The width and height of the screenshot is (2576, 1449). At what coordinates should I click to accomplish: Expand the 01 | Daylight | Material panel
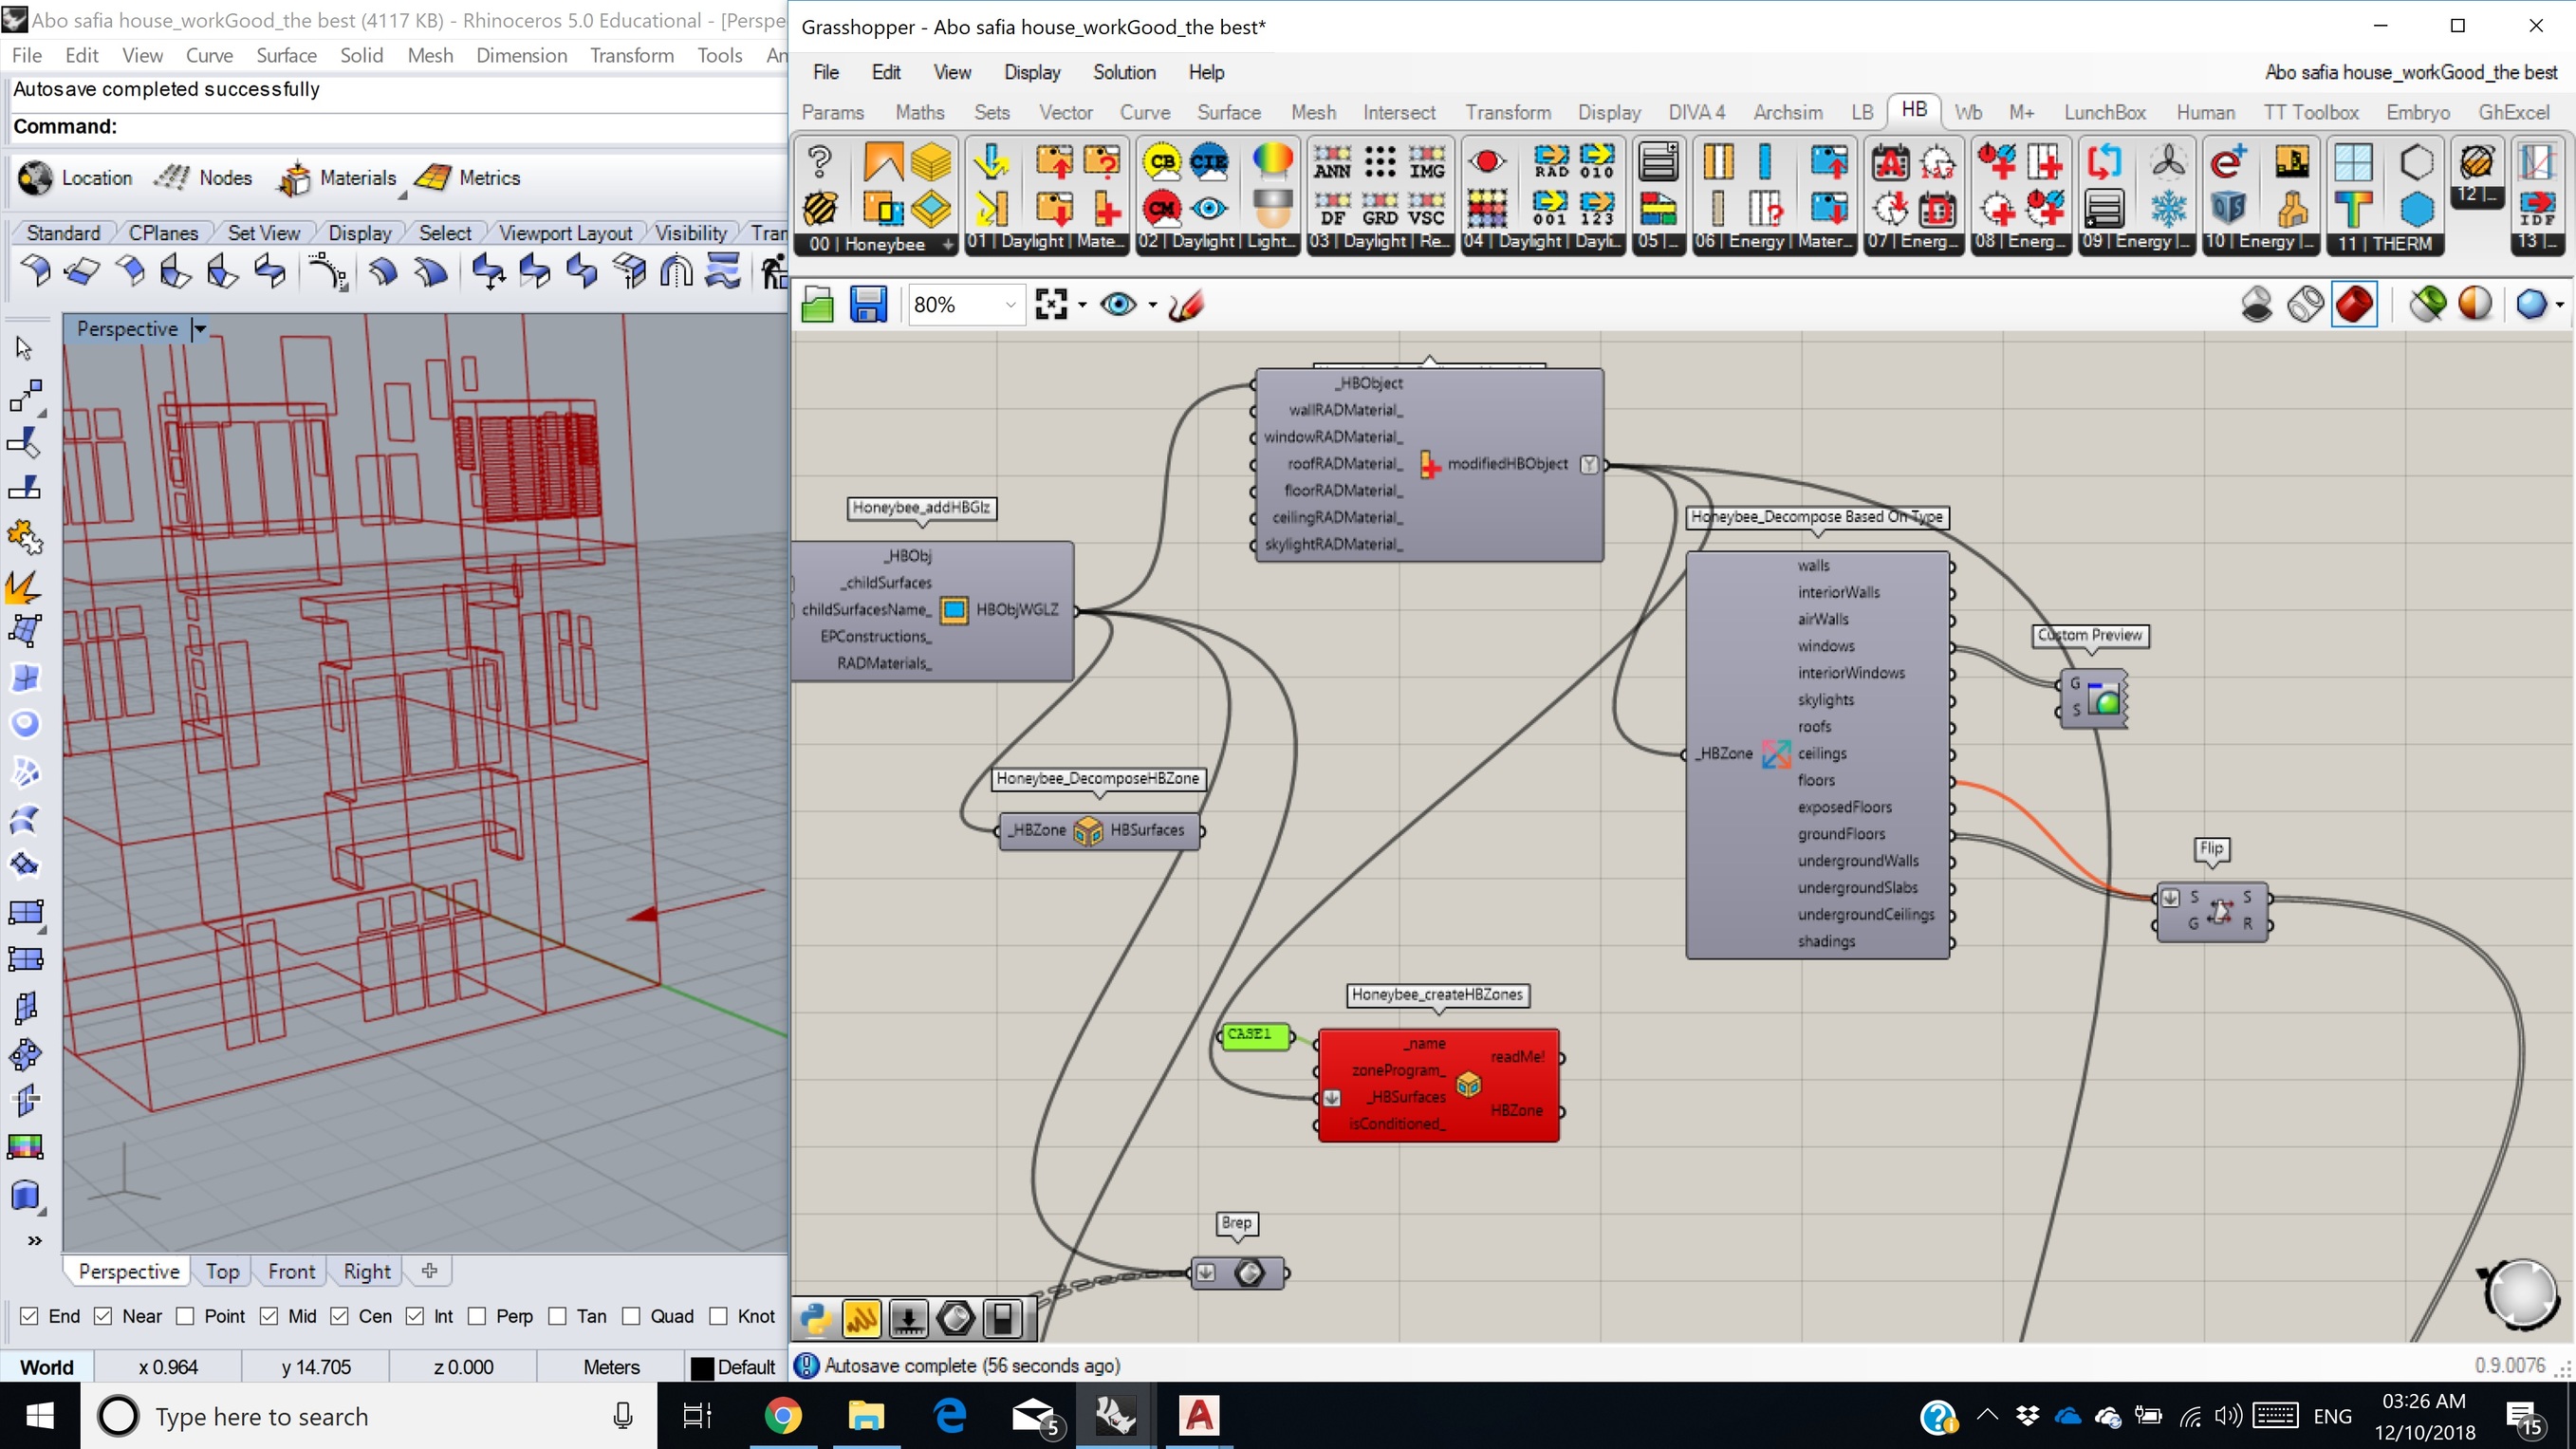coord(1045,242)
